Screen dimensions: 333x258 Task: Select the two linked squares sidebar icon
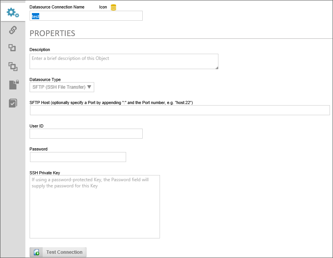(13, 48)
